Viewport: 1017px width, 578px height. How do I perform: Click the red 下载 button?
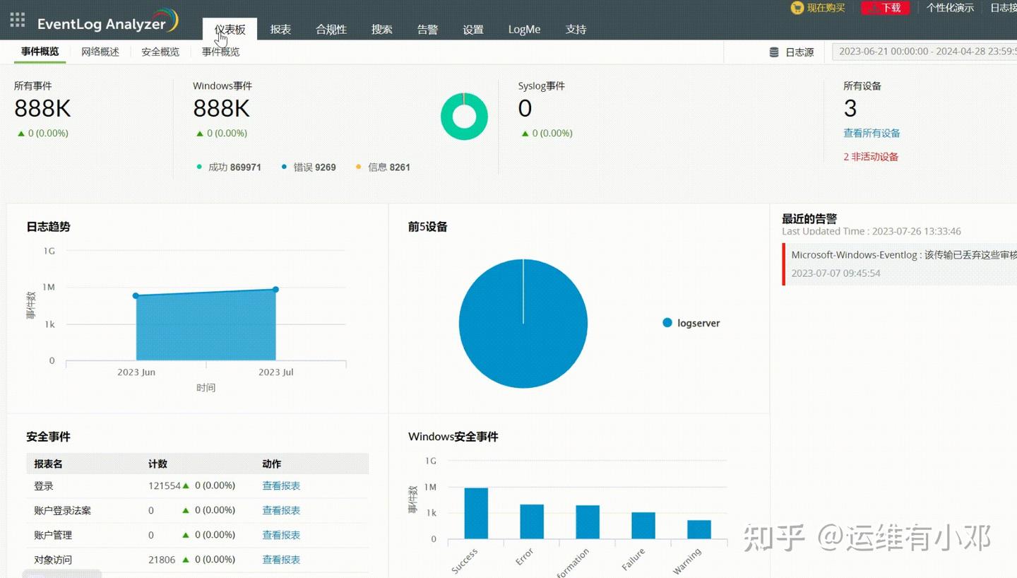click(885, 8)
